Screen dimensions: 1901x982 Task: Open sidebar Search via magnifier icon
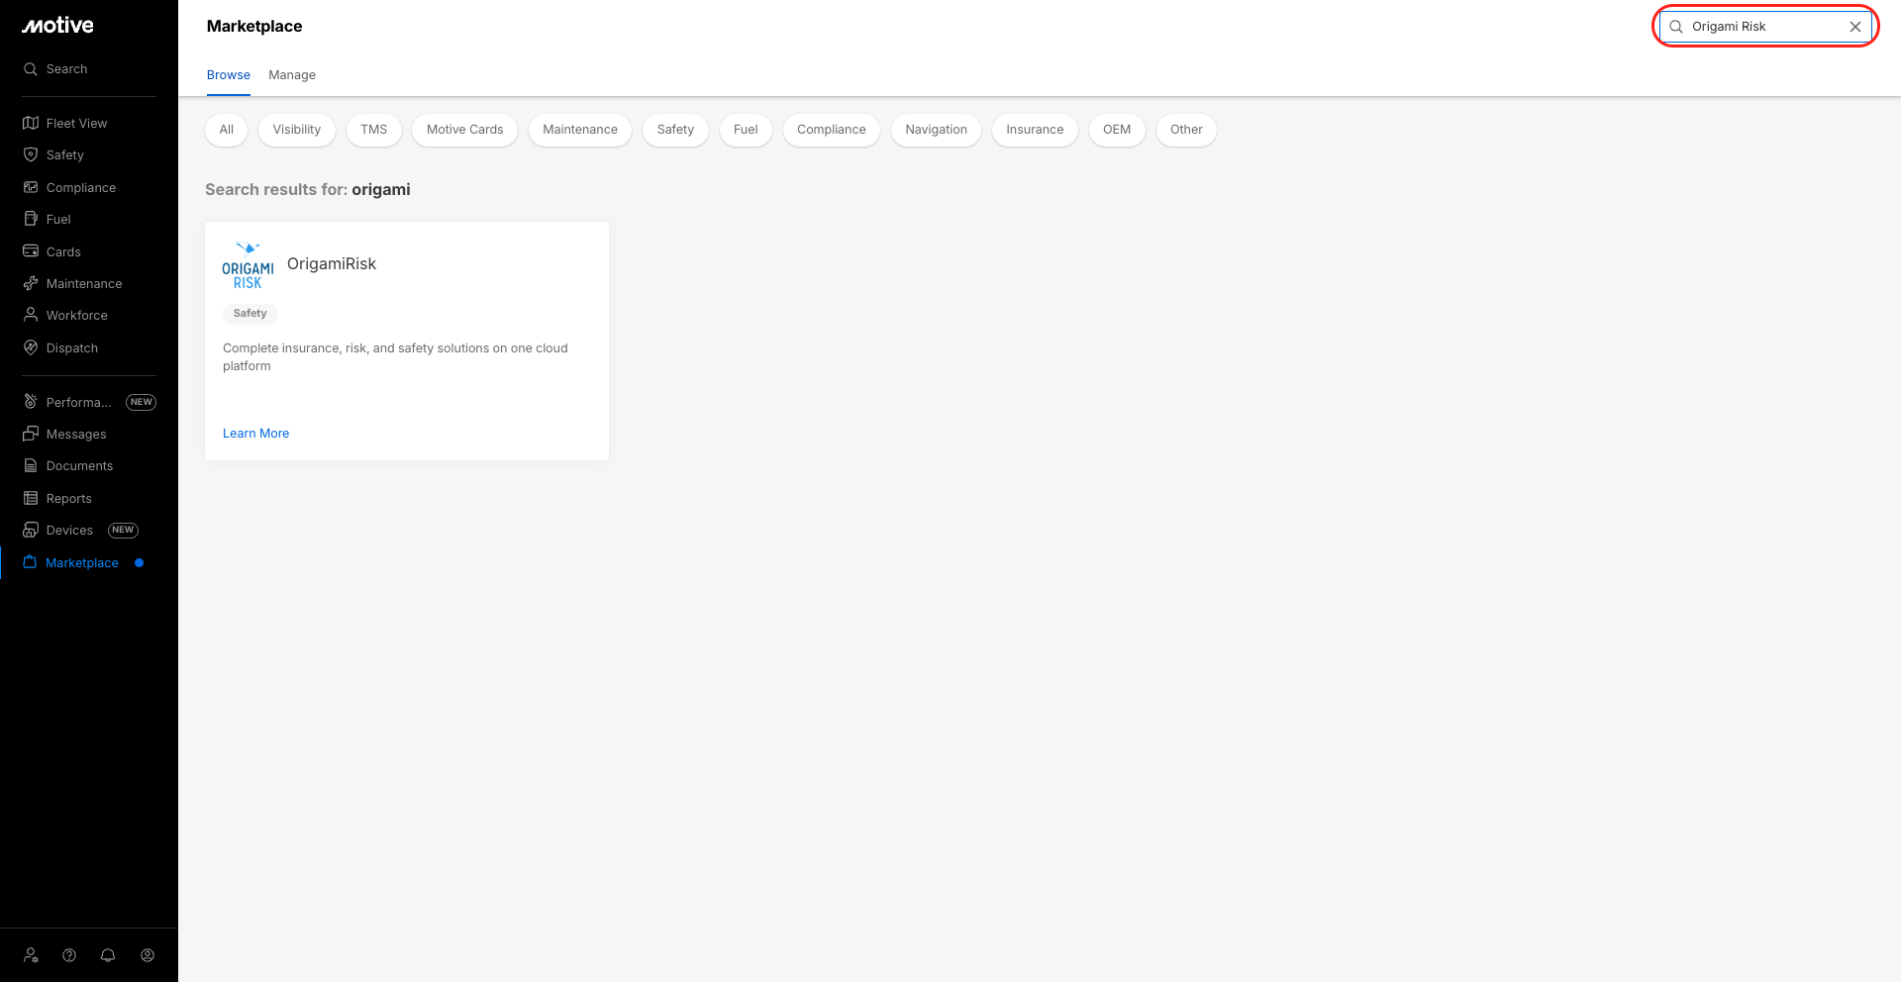tap(31, 69)
